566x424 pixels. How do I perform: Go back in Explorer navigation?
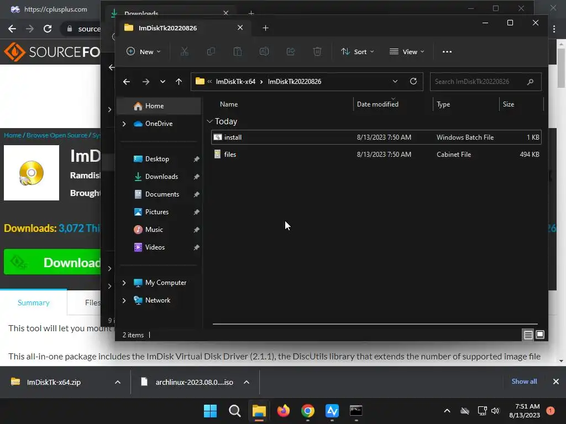coord(127,82)
